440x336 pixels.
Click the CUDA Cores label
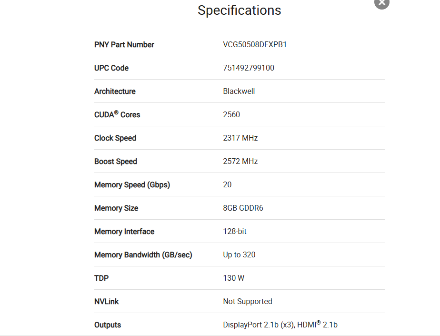(117, 114)
